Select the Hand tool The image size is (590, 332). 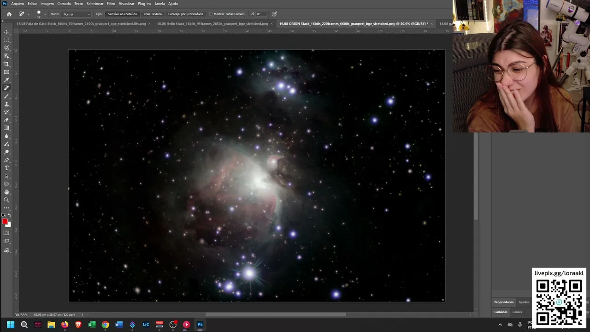6,192
